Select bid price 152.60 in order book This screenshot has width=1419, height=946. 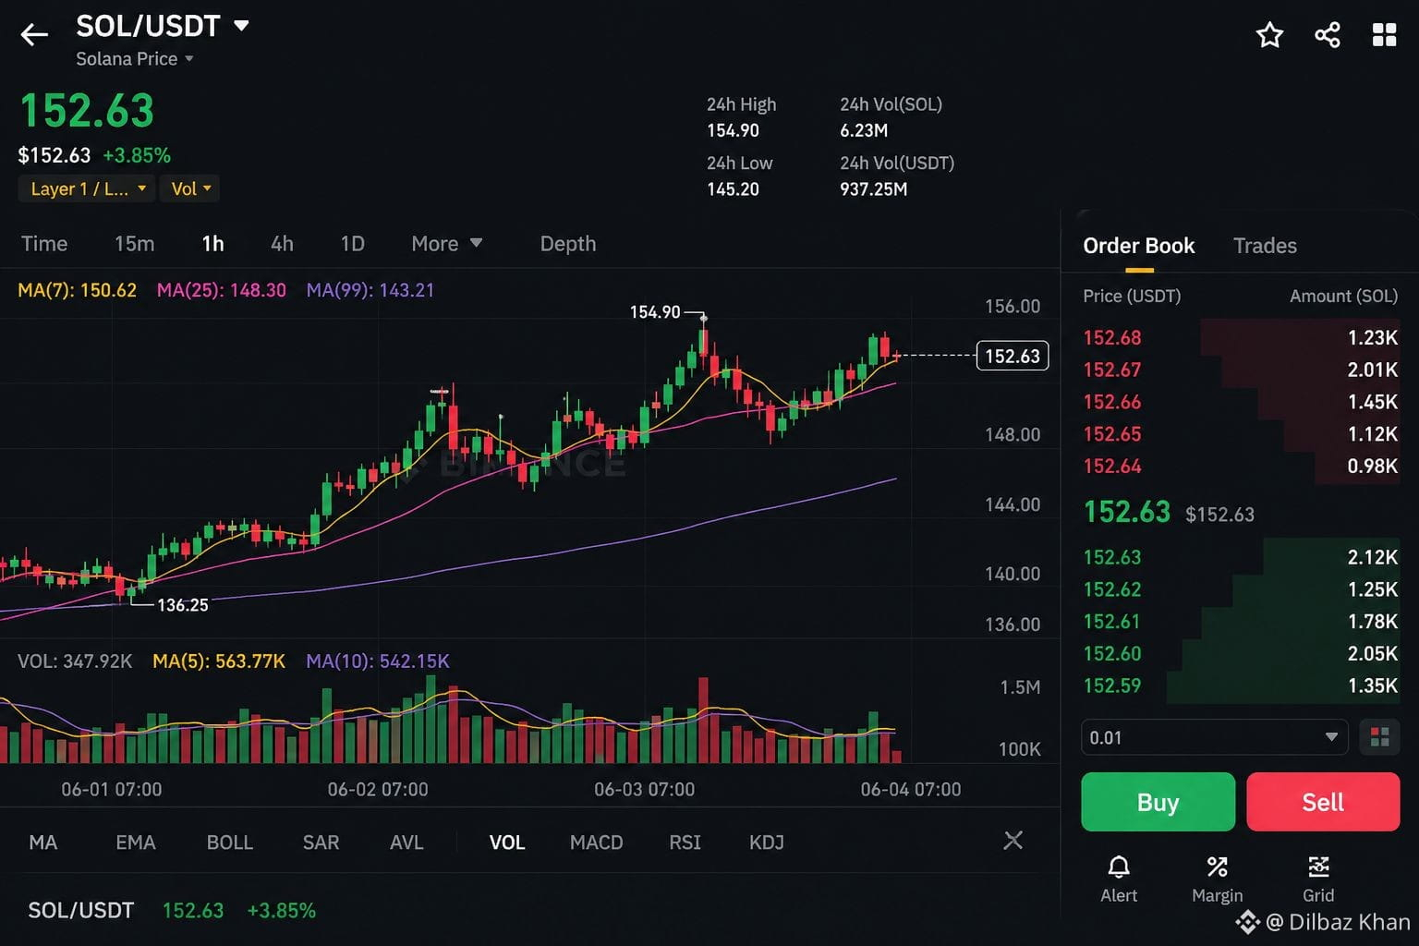pos(1111,654)
